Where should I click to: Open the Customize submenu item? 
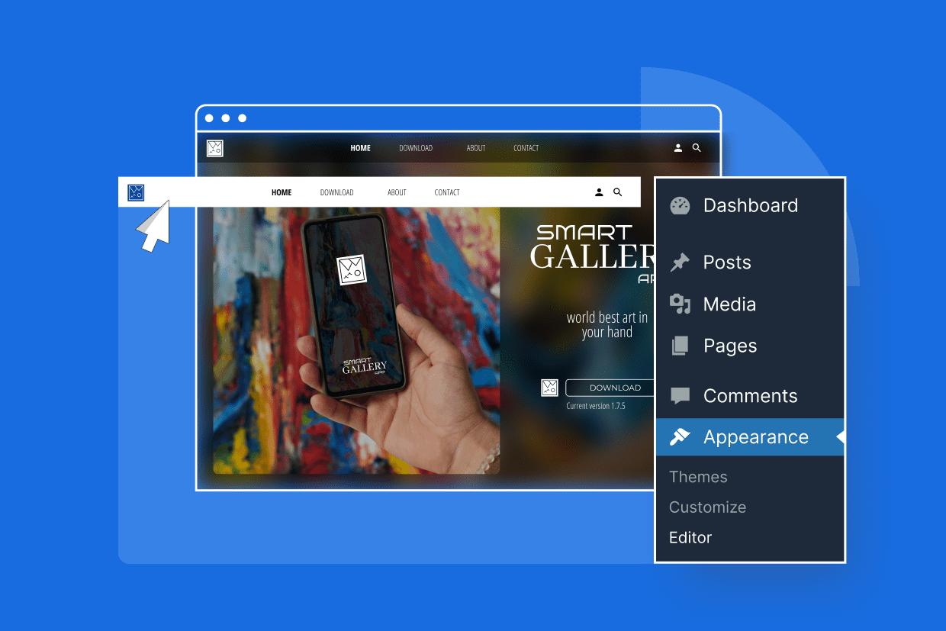click(707, 507)
